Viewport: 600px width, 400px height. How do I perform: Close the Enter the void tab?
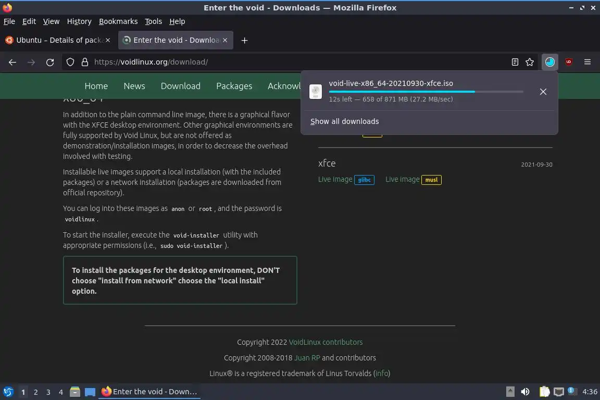pyautogui.click(x=225, y=40)
